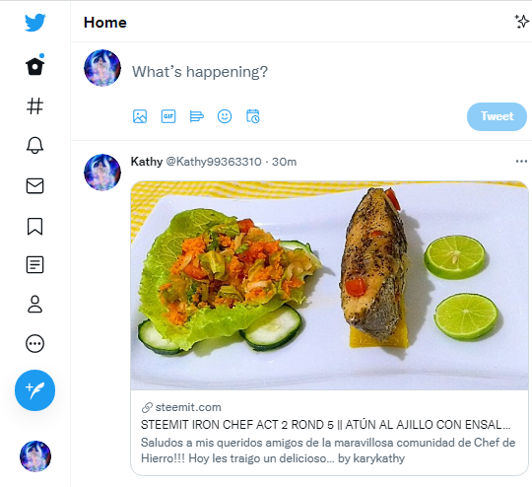Open Notifications bell icon
532x487 pixels.
pos(34,145)
